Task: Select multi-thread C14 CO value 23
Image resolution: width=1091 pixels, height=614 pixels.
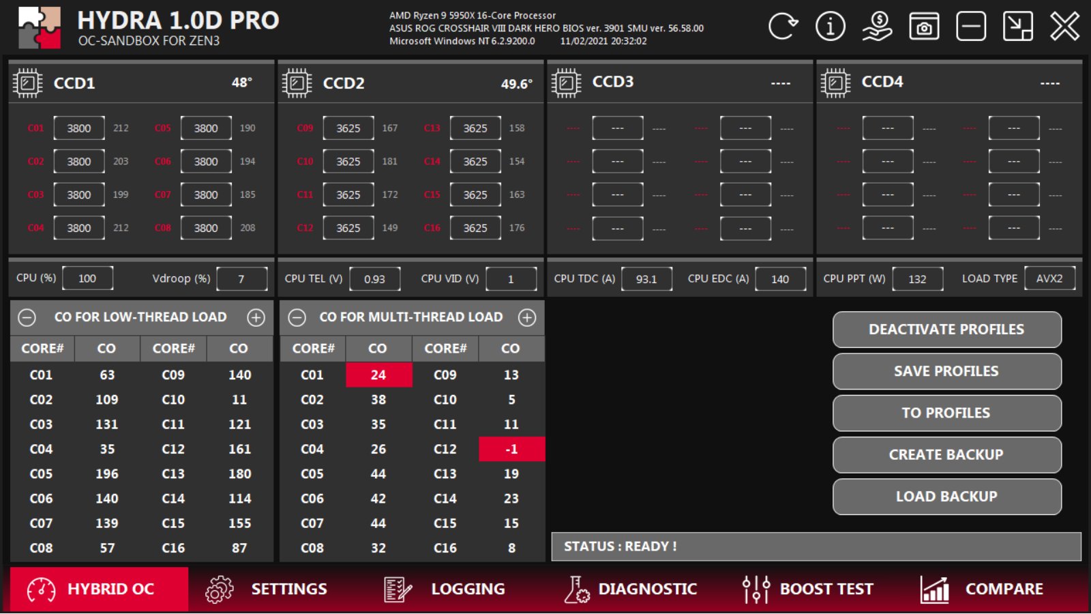Action: [511, 499]
